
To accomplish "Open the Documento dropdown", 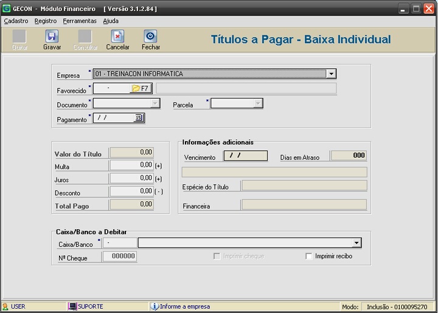I will pos(155,104).
